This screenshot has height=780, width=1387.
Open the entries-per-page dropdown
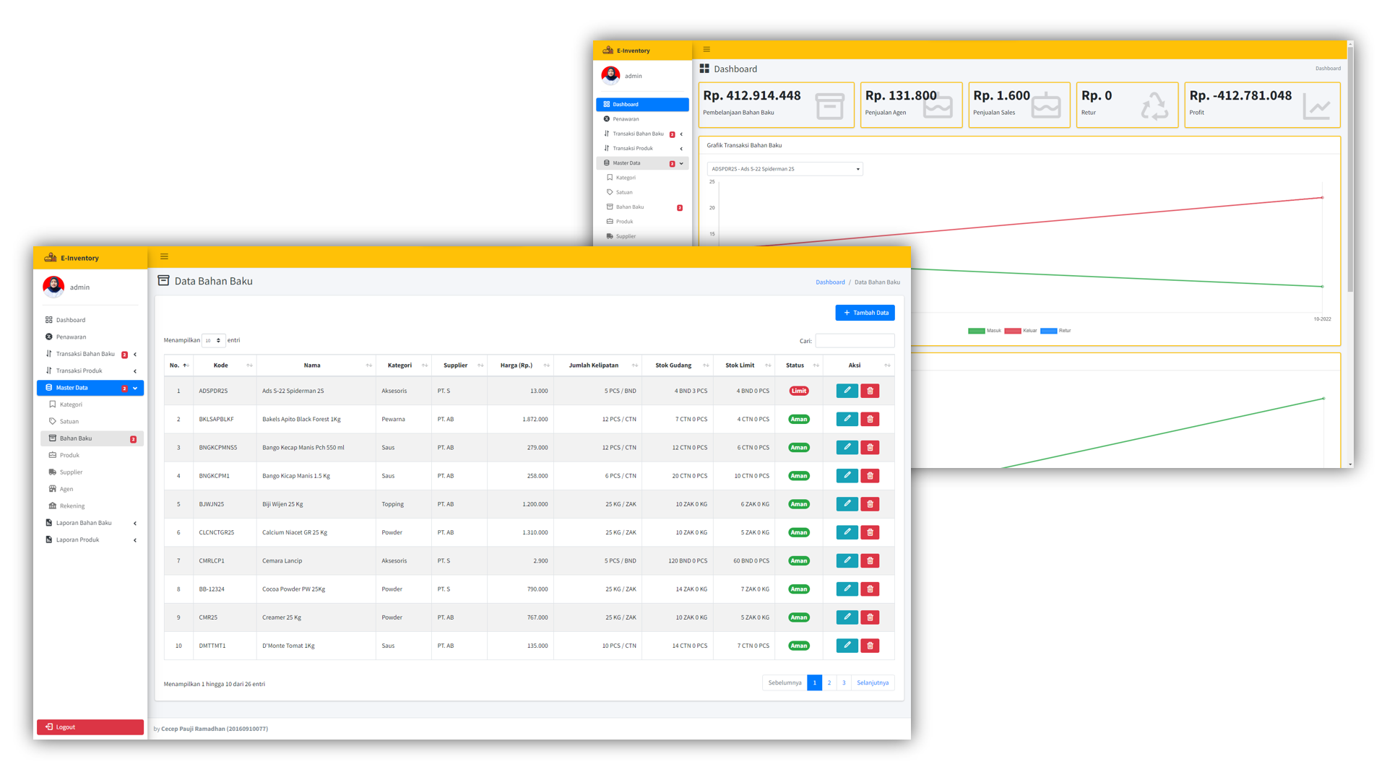pos(213,340)
